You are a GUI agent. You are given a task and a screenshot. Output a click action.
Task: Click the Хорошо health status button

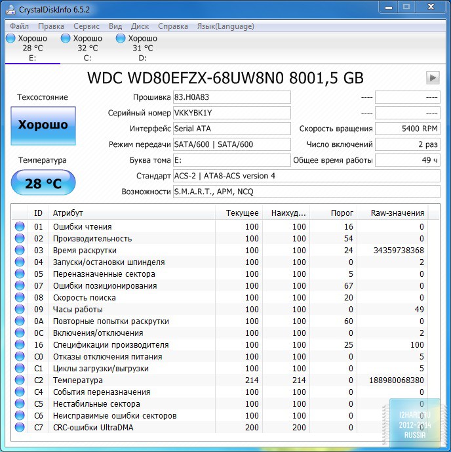pyautogui.click(x=43, y=126)
